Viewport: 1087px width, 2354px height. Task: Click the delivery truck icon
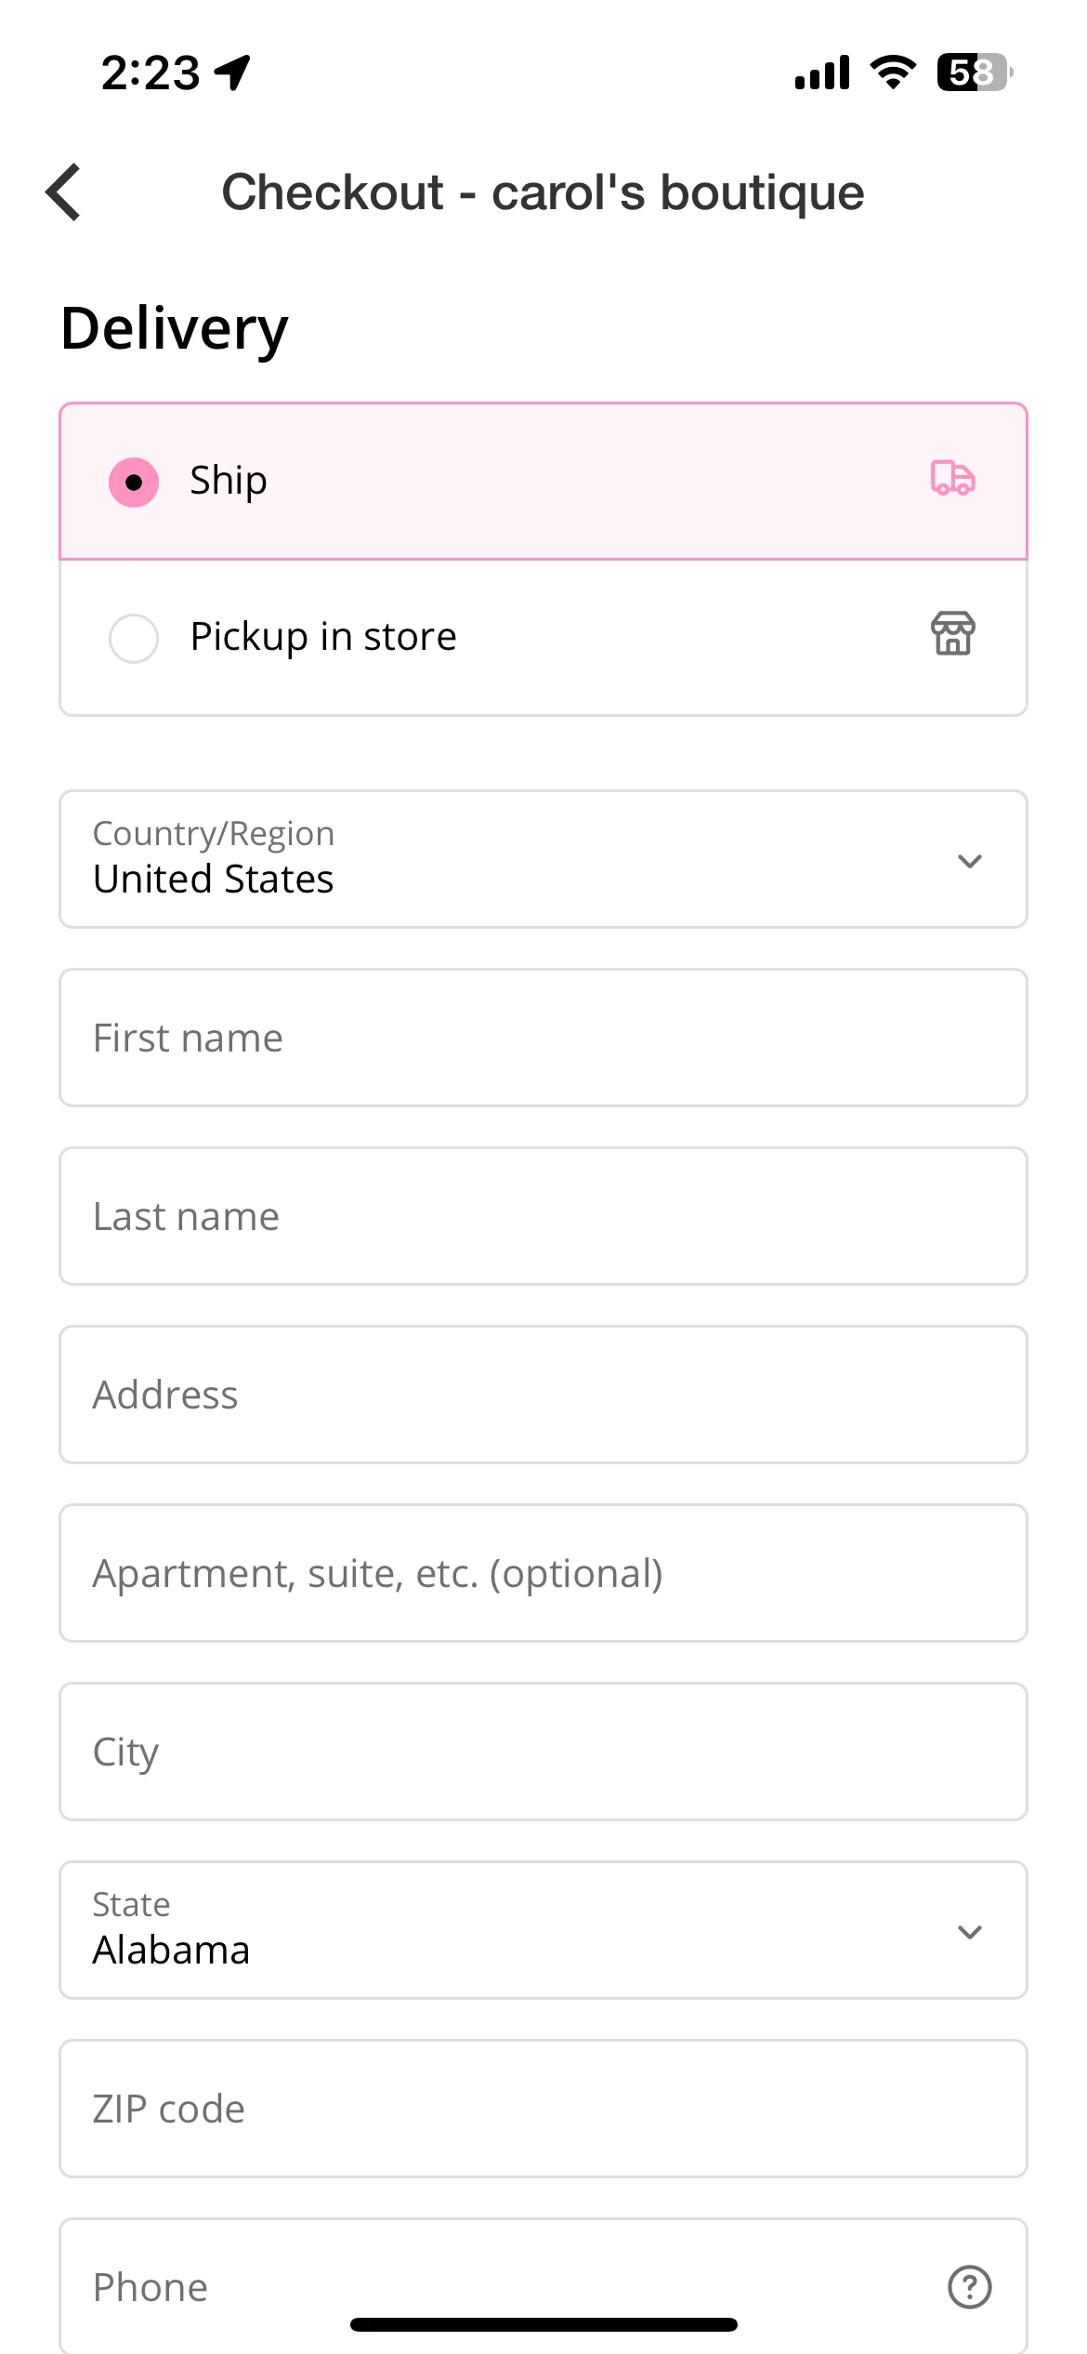point(952,478)
